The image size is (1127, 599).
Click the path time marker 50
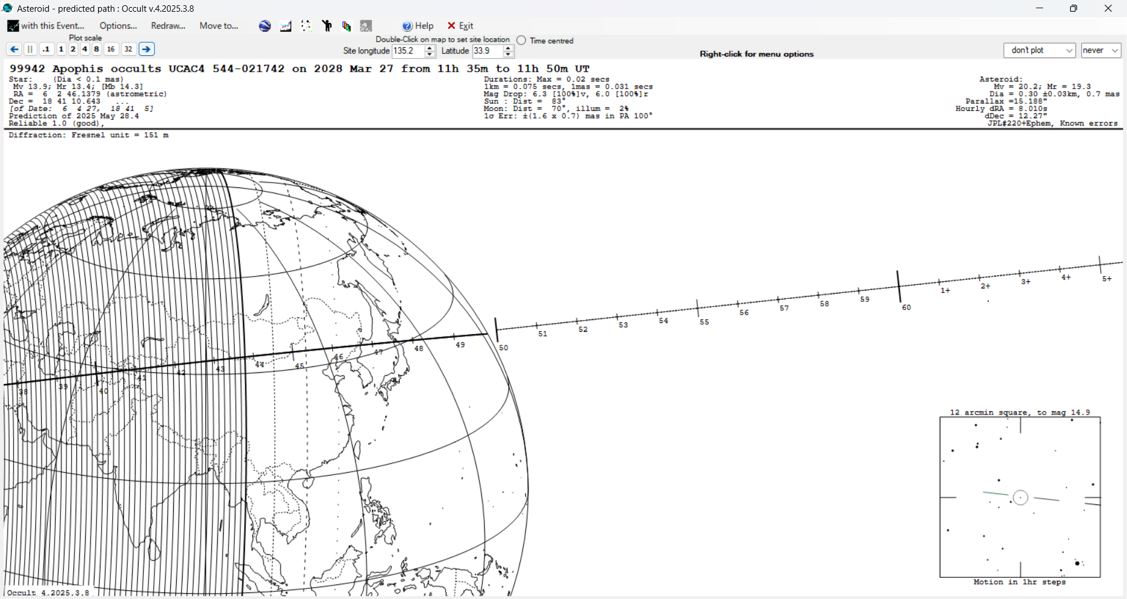pos(504,348)
